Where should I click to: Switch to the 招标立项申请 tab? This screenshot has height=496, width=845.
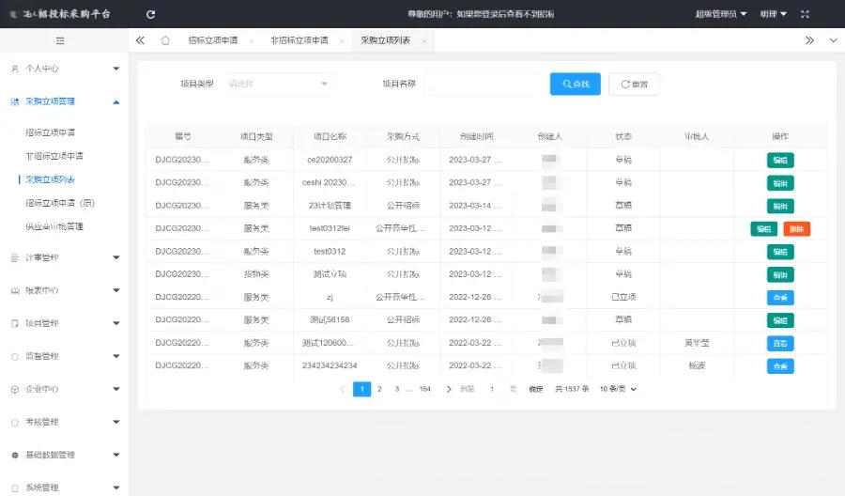tap(213, 40)
